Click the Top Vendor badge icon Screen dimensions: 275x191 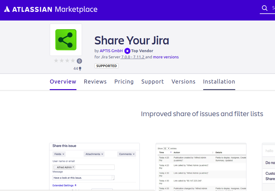[x=127, y=51]
